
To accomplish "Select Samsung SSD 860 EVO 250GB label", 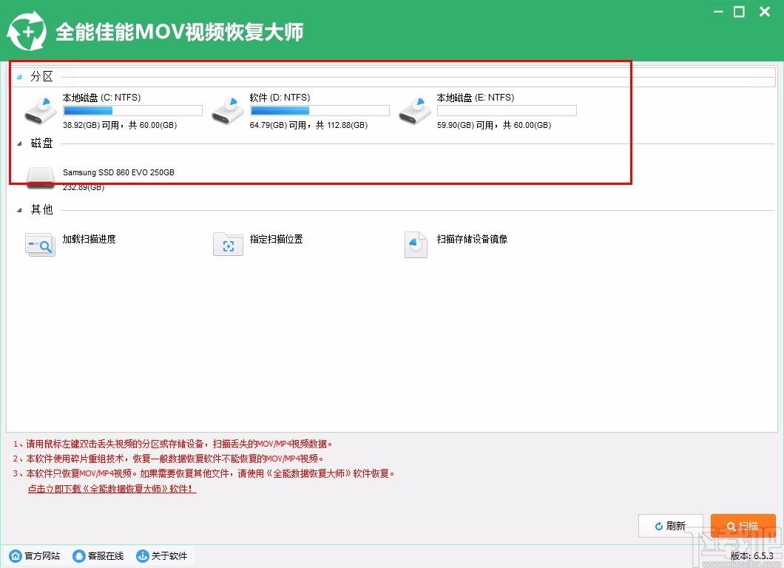I will [118, 172].
